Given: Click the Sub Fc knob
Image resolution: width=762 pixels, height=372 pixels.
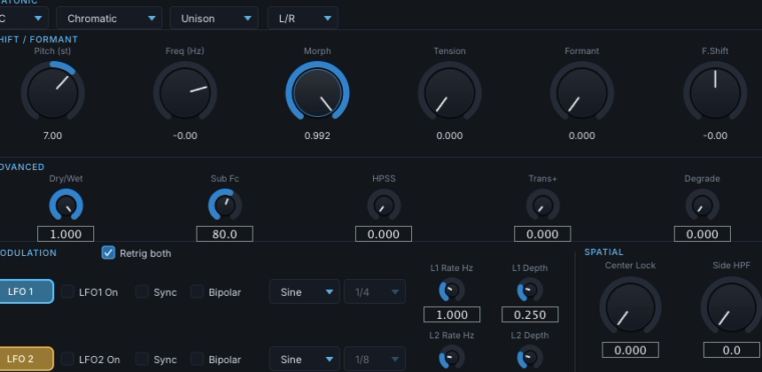Looking at the screenshot, I should pos(225,205).
